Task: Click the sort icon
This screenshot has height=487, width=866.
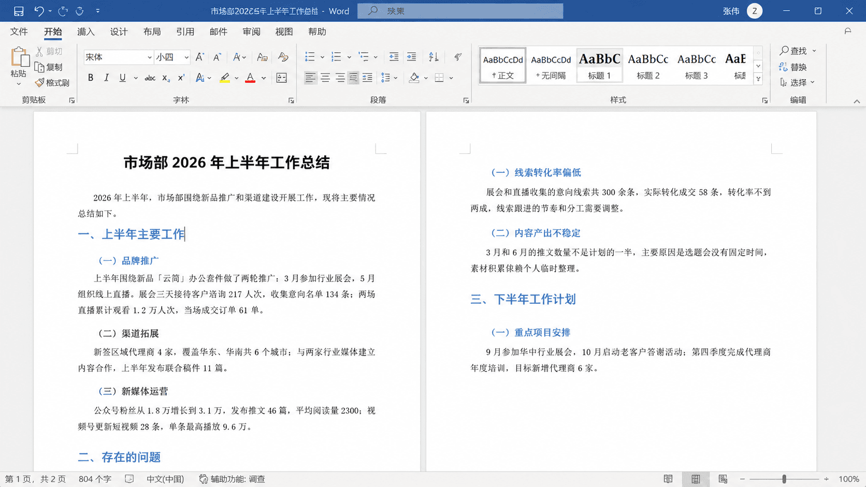Action: point(434,57)
